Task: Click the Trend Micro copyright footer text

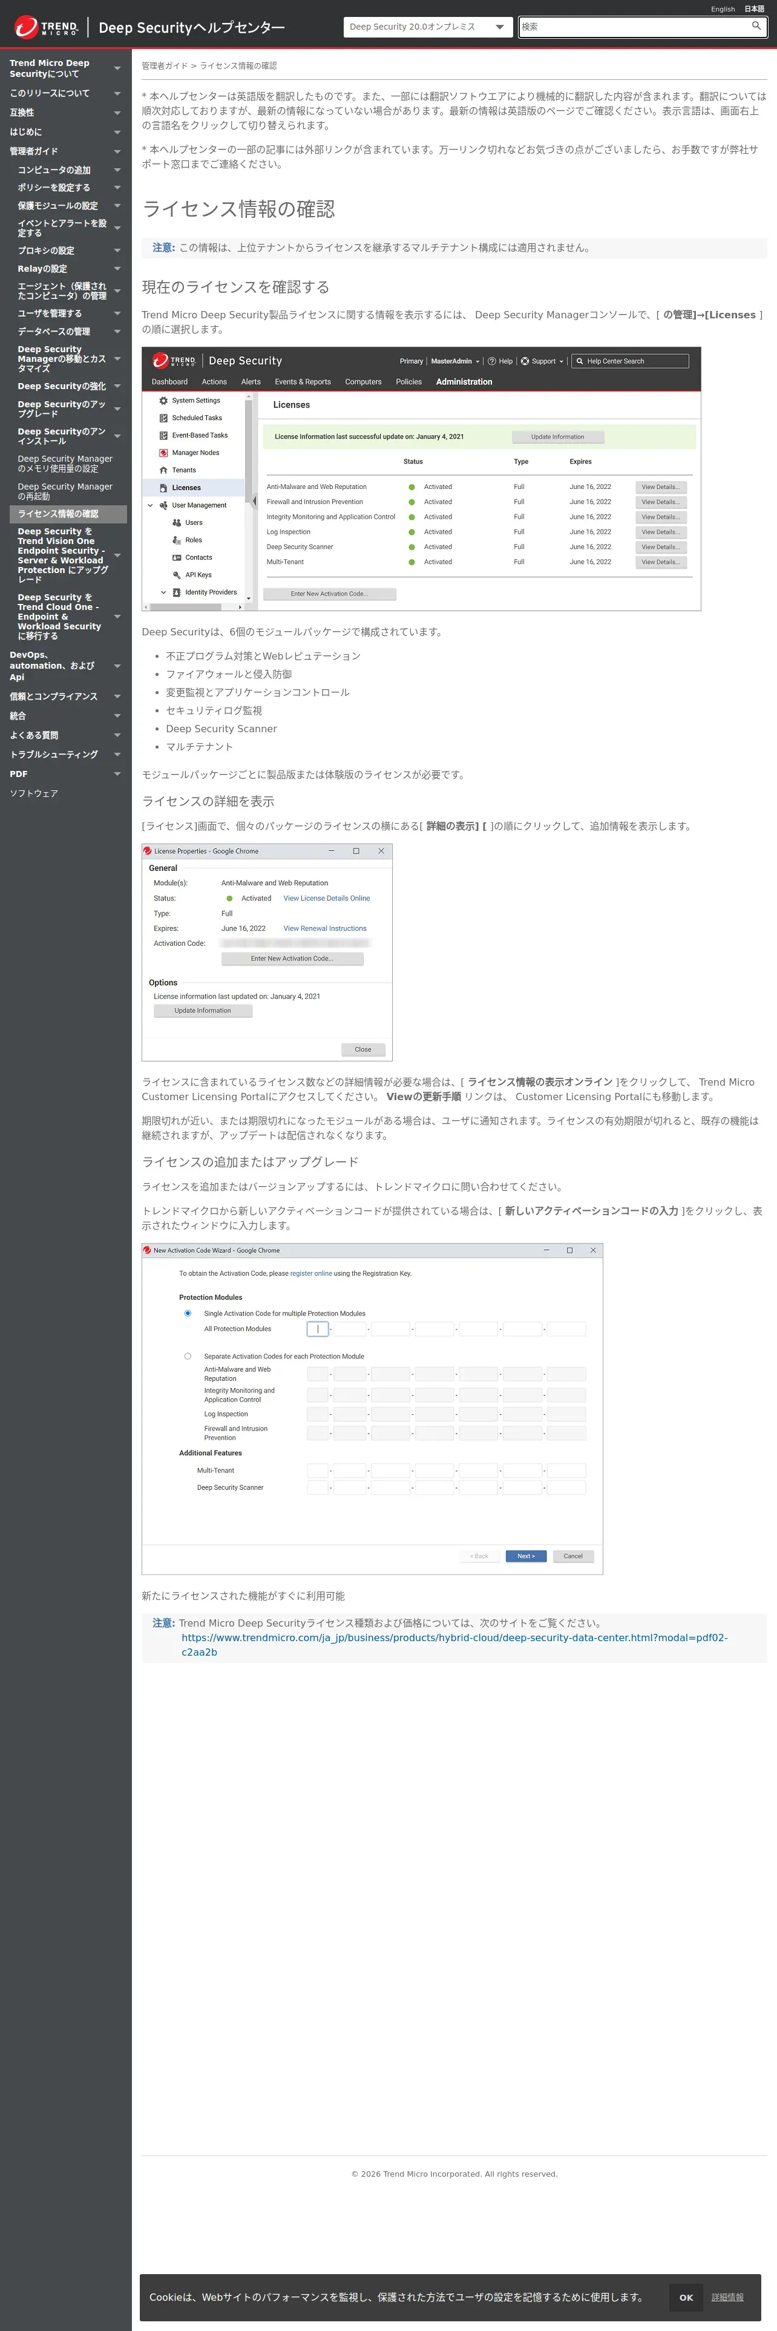Action: [454, 2174]
